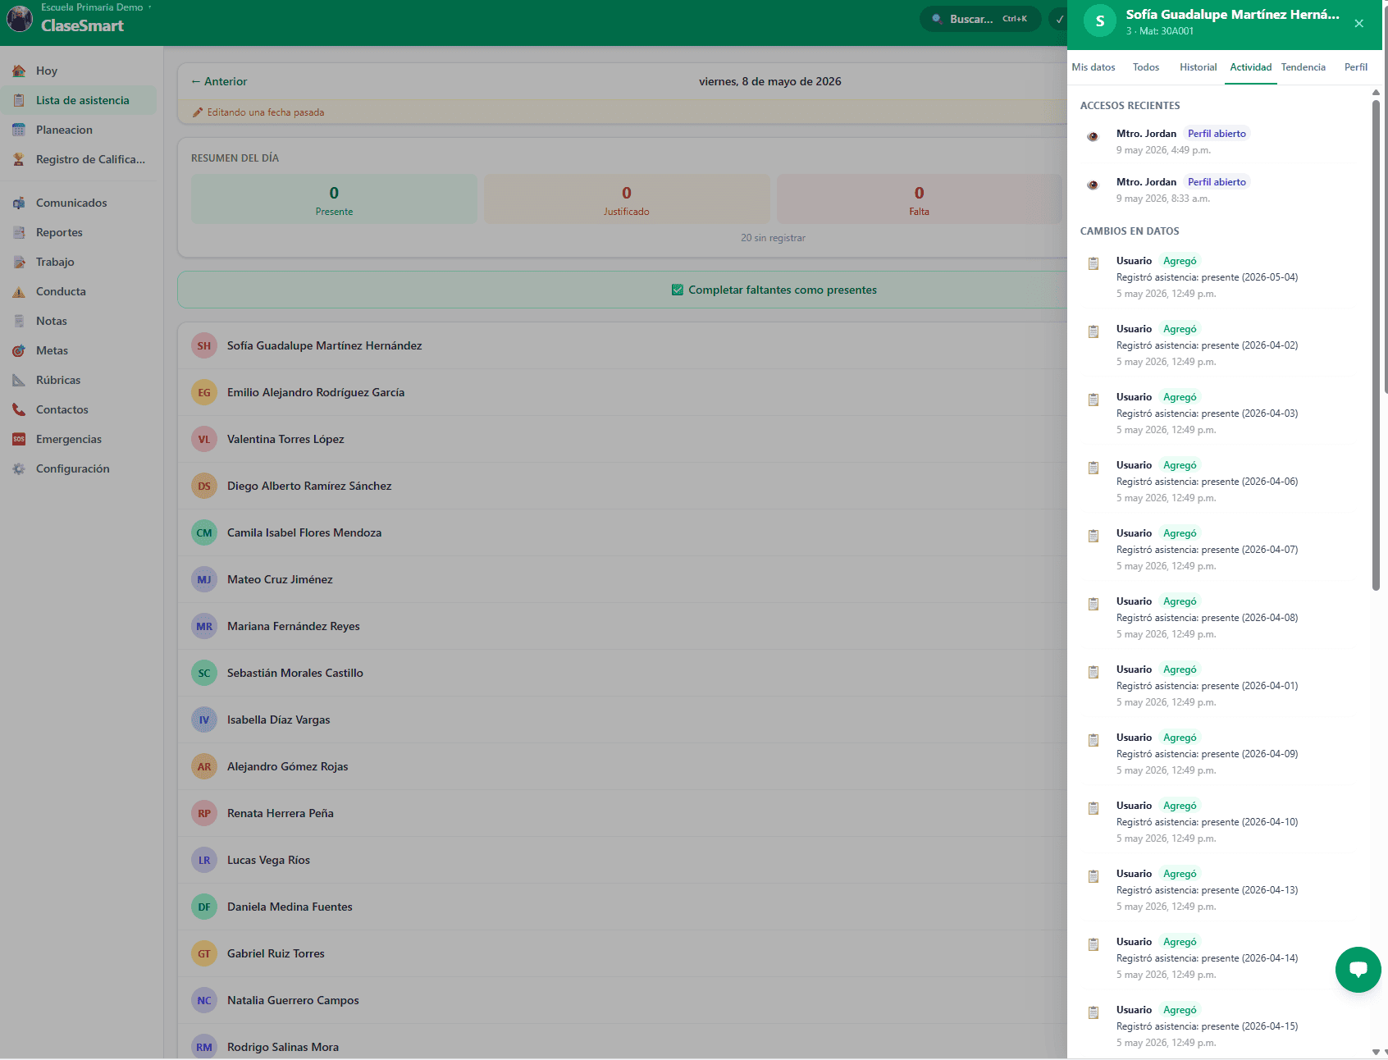Close the student detail panel
1388x1060 pixels.
coord(1359,23)
